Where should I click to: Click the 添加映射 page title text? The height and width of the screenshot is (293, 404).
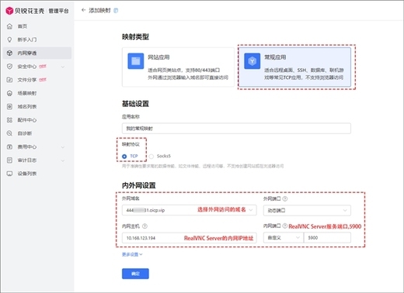click(99, 10)
